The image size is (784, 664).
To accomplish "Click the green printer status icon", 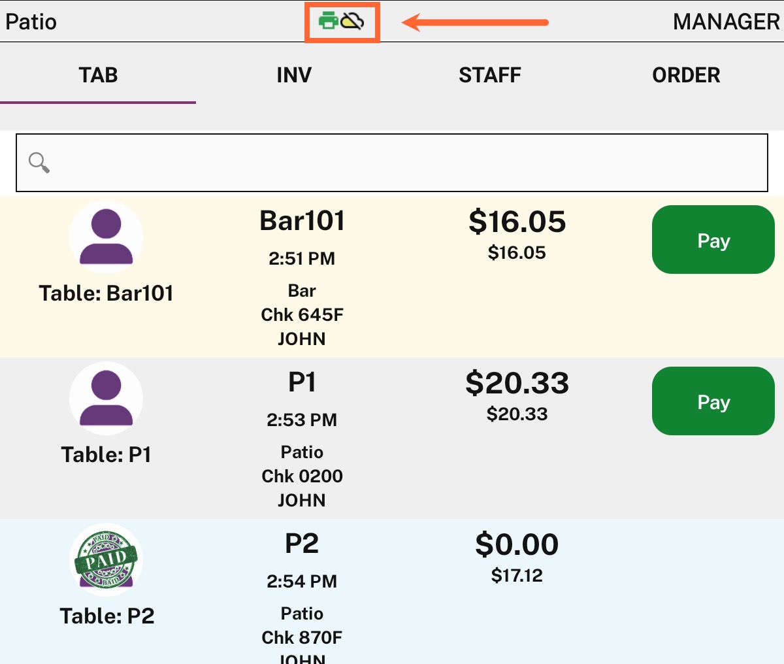I will tap(328, 22).
